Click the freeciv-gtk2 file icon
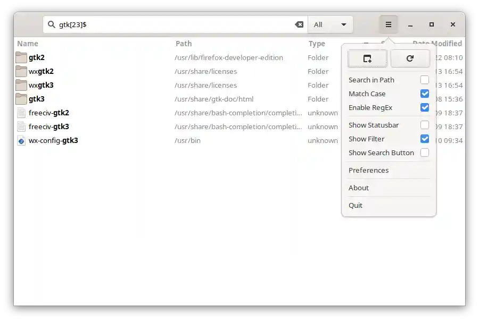 click(x=21, y=113)
